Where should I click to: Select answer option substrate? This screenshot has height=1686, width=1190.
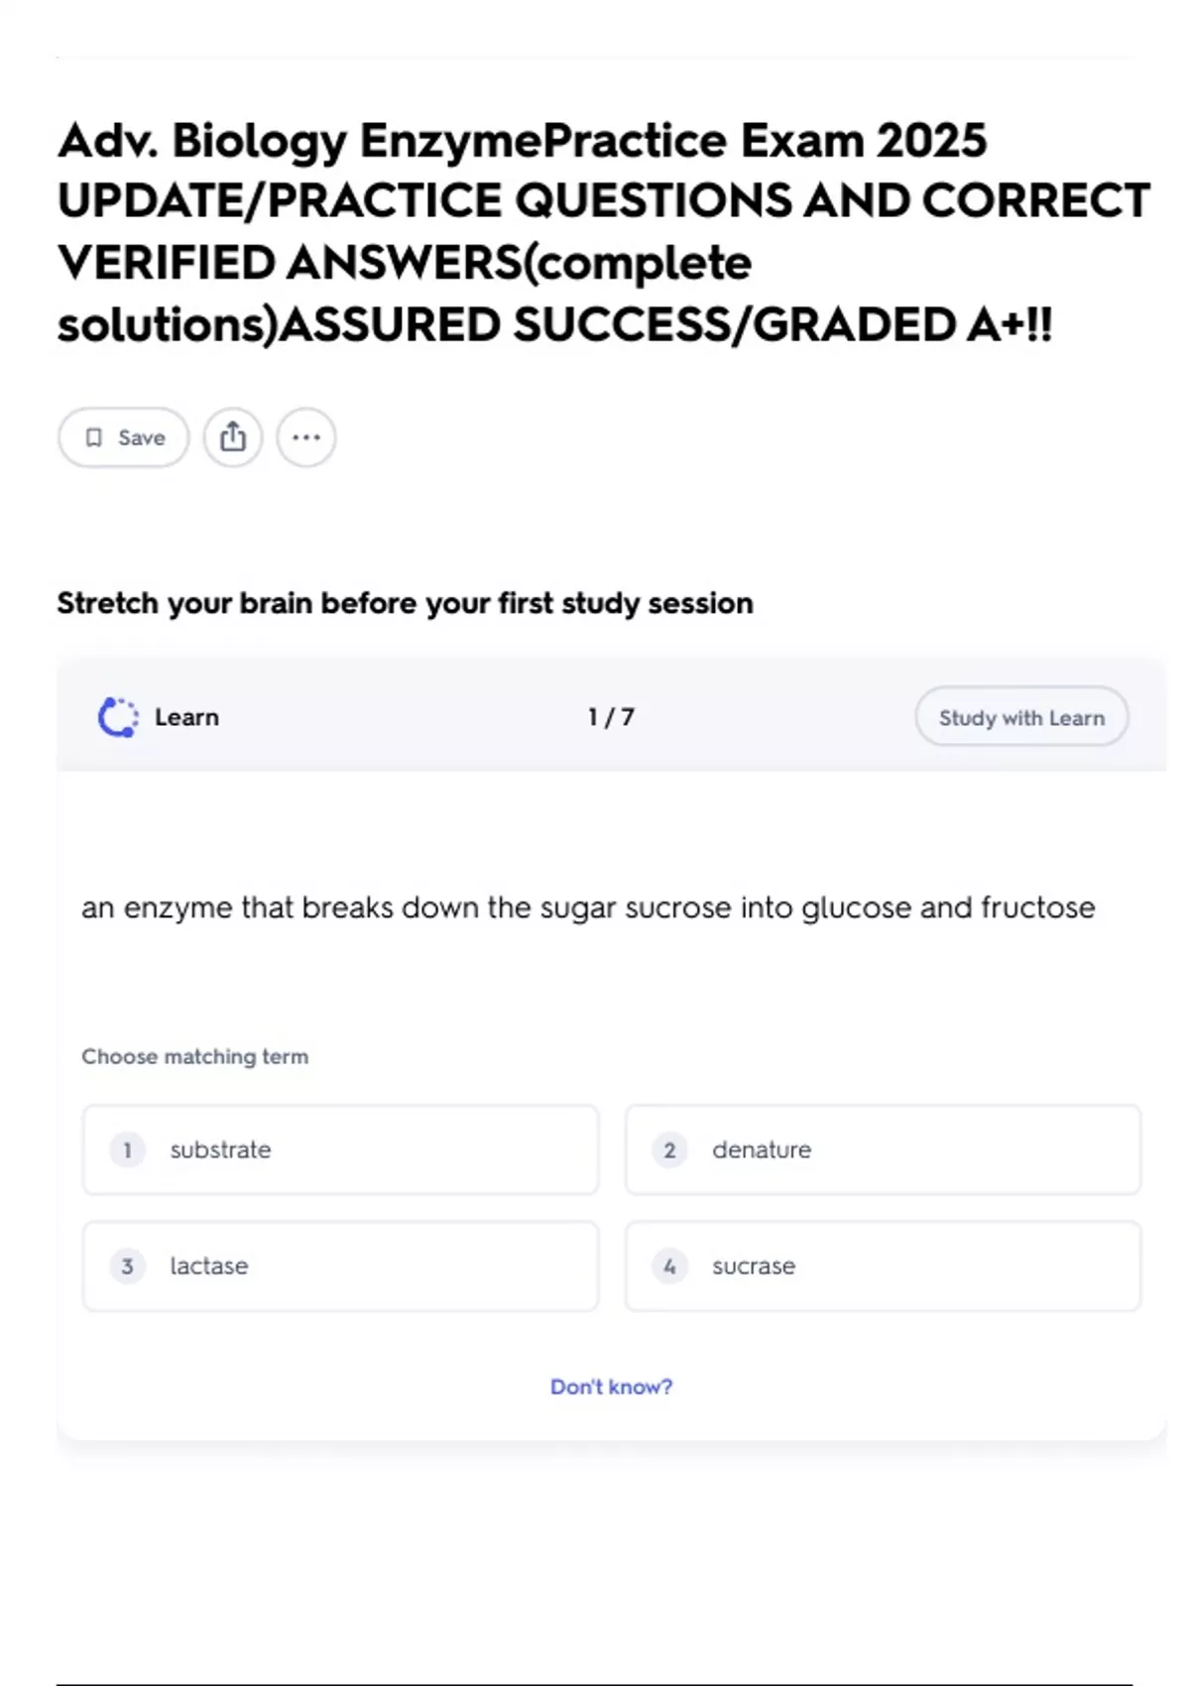(340, 1149)
